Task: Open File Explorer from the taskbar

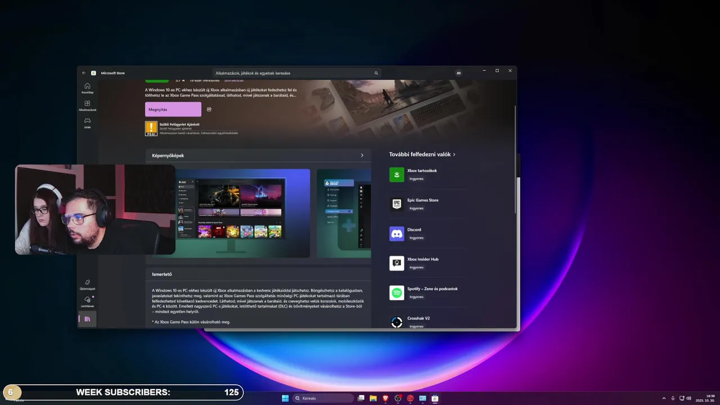Action: (373, 398)
